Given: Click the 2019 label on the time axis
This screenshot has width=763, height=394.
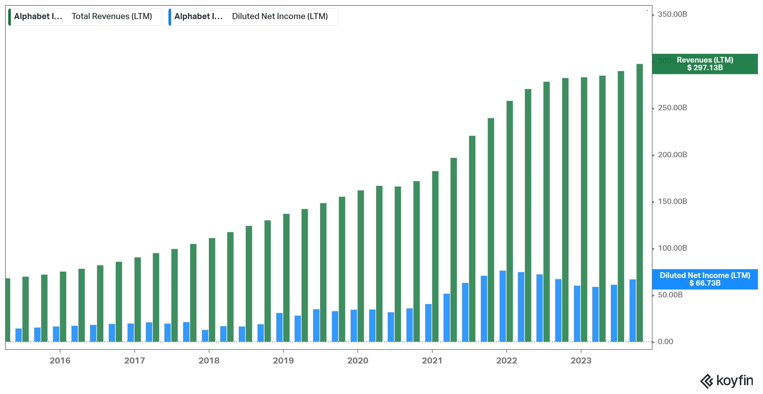Looking at the screenshot, I should [283, 361].
